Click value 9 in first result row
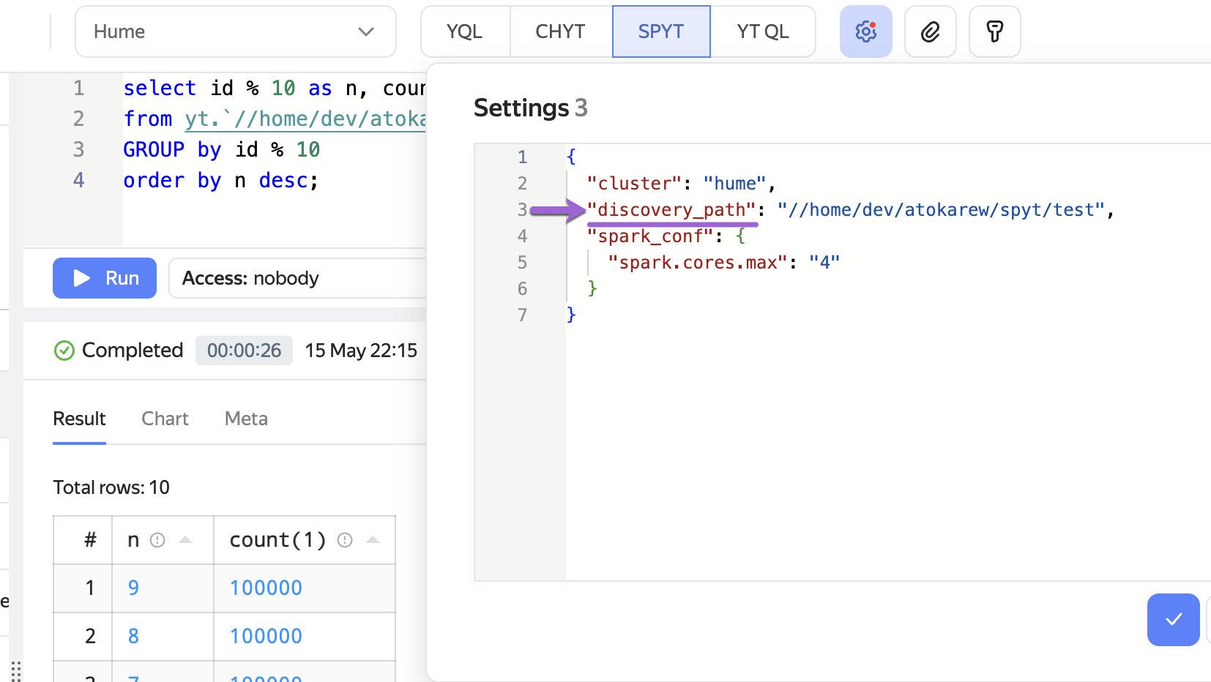This screenshot has height=682, width=1211. click(x=133, y=588)
